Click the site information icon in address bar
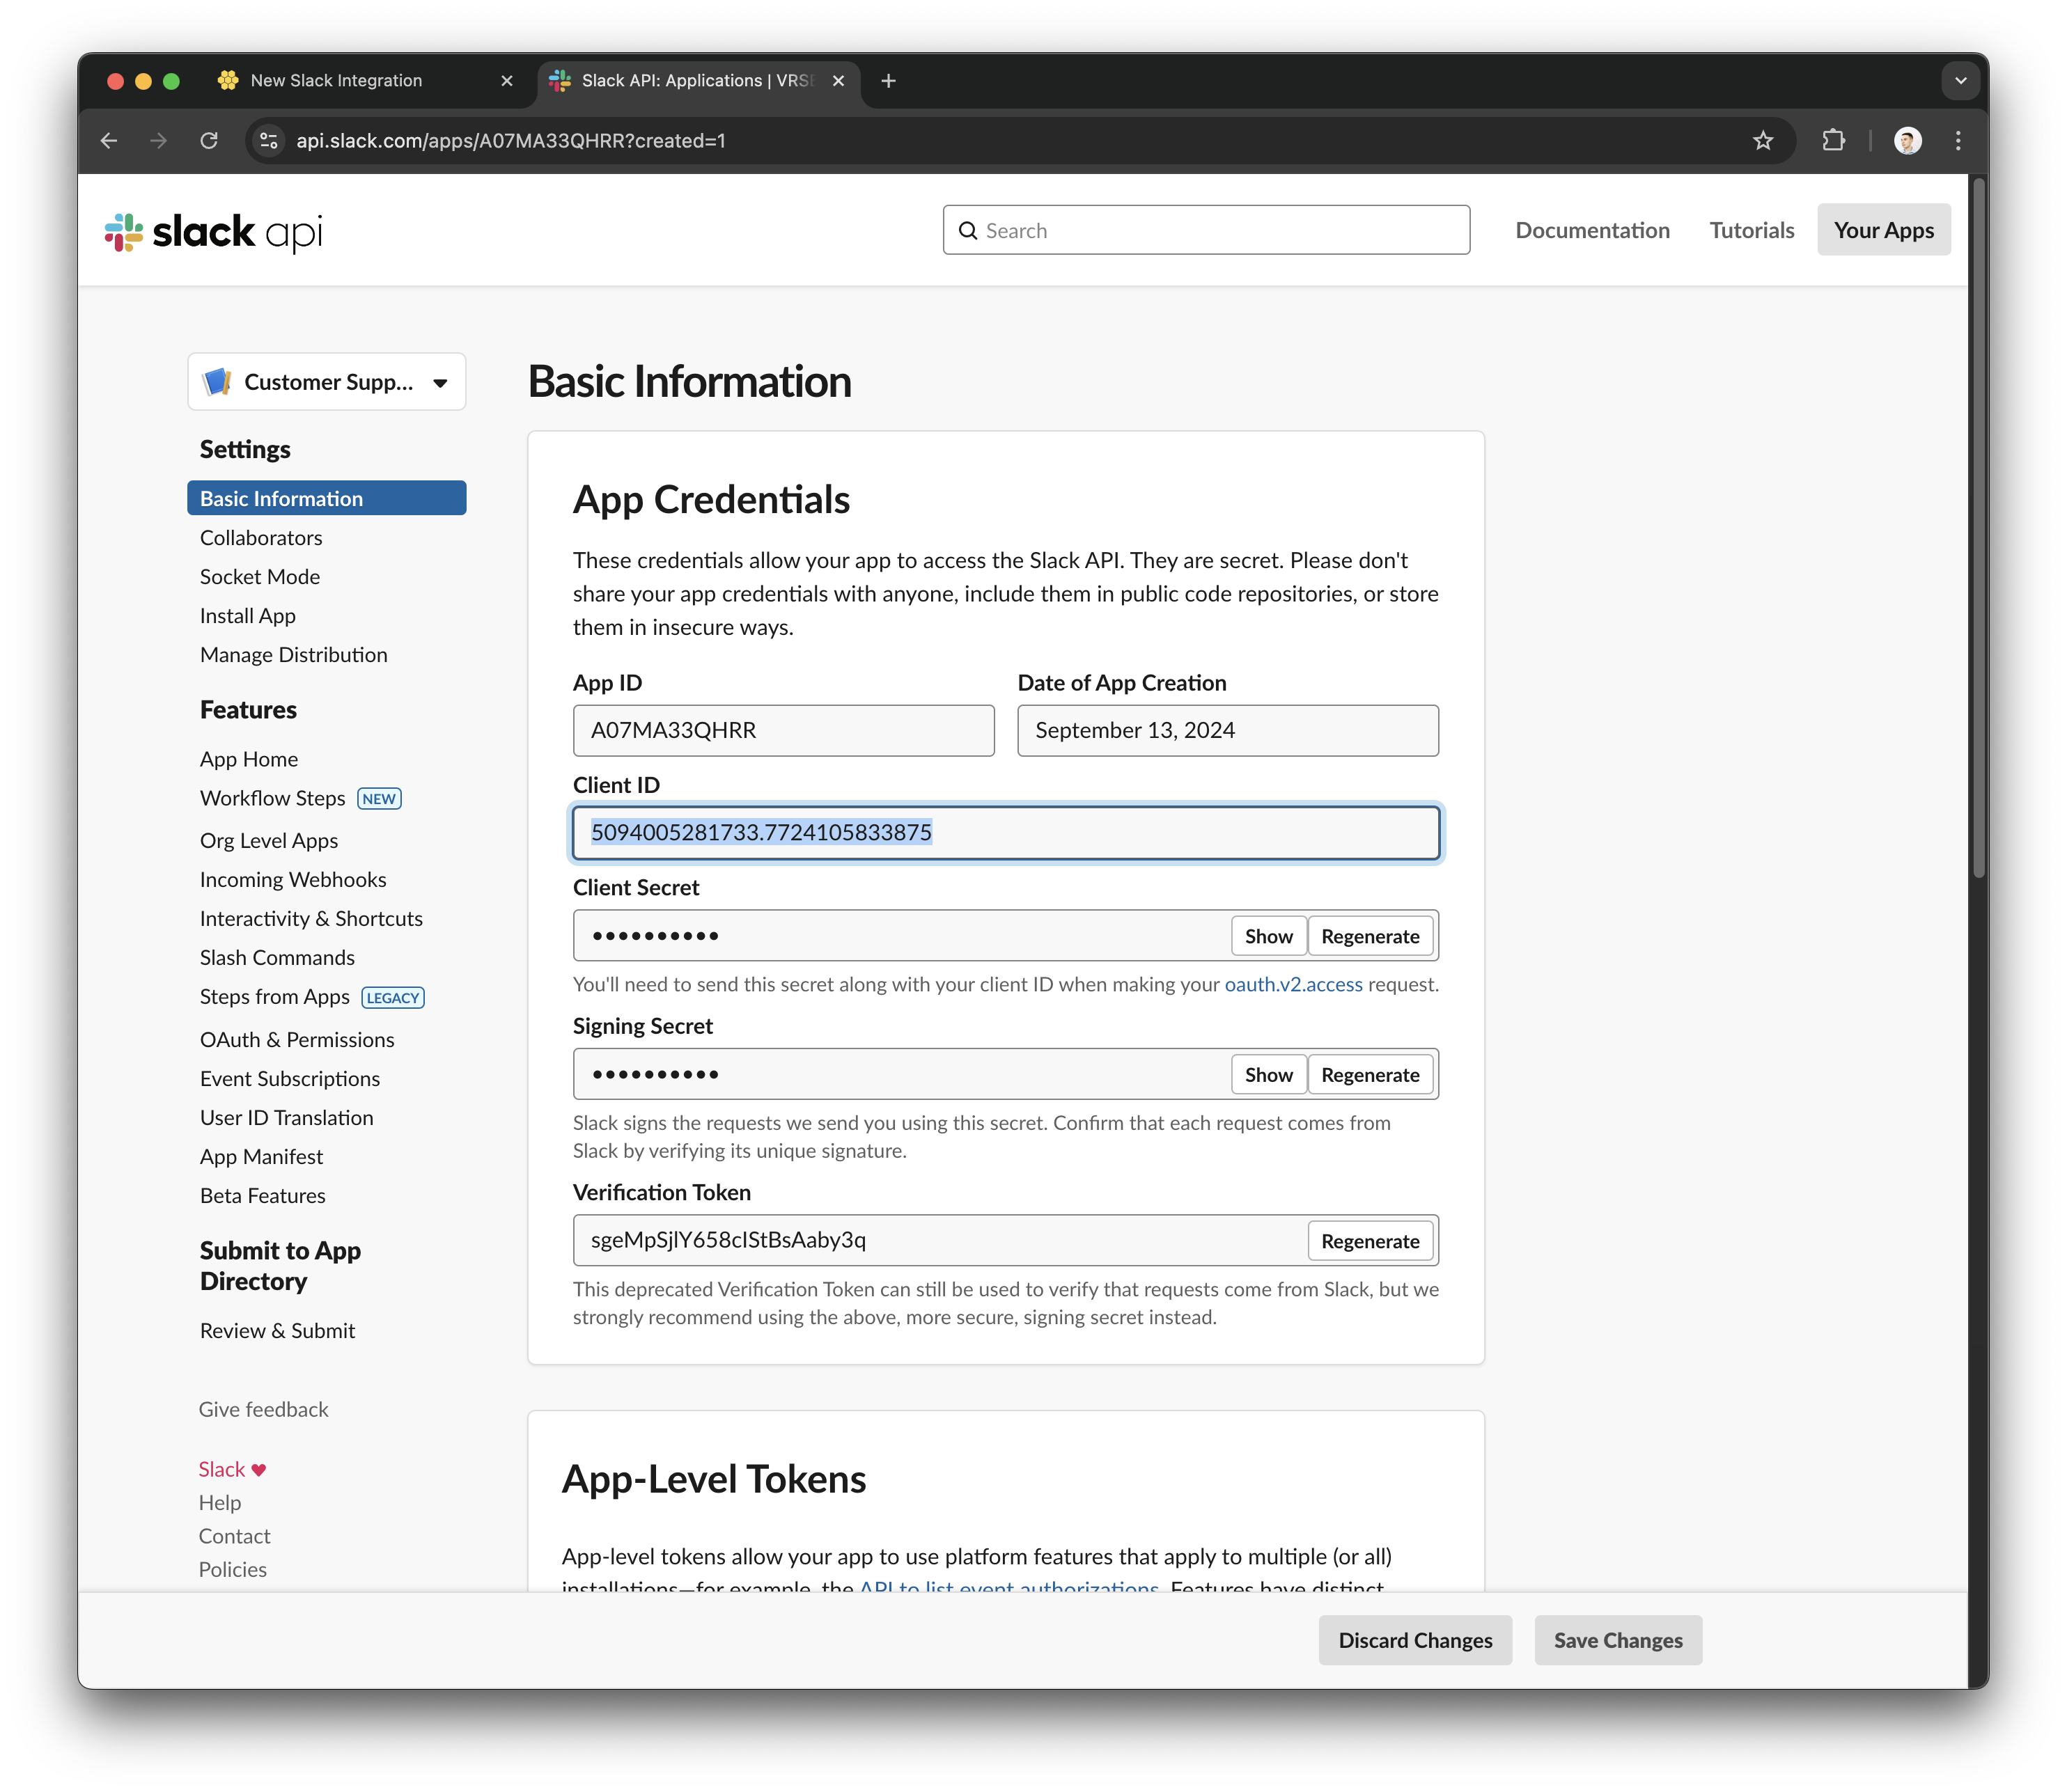This screenshot has height=1792, width=2067. 269,141
